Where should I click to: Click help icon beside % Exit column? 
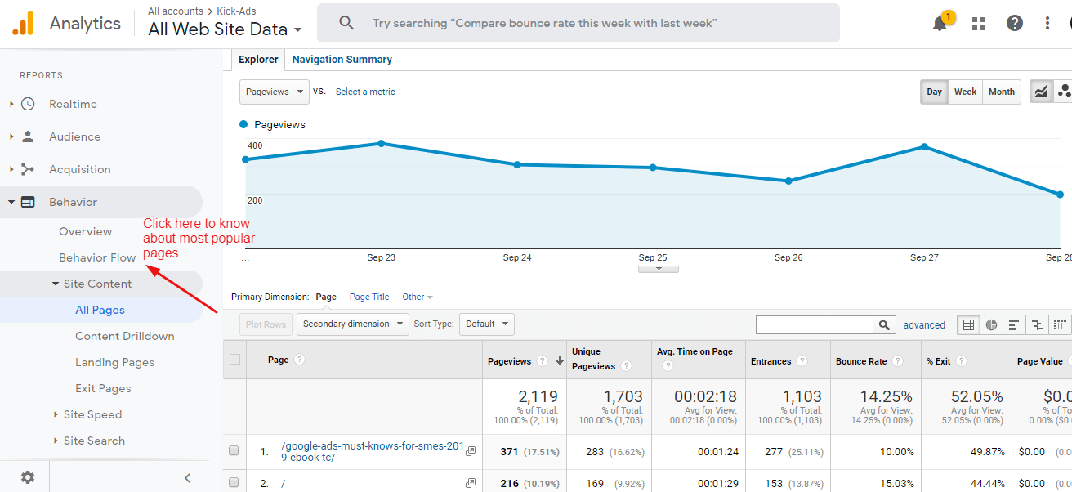961,361
